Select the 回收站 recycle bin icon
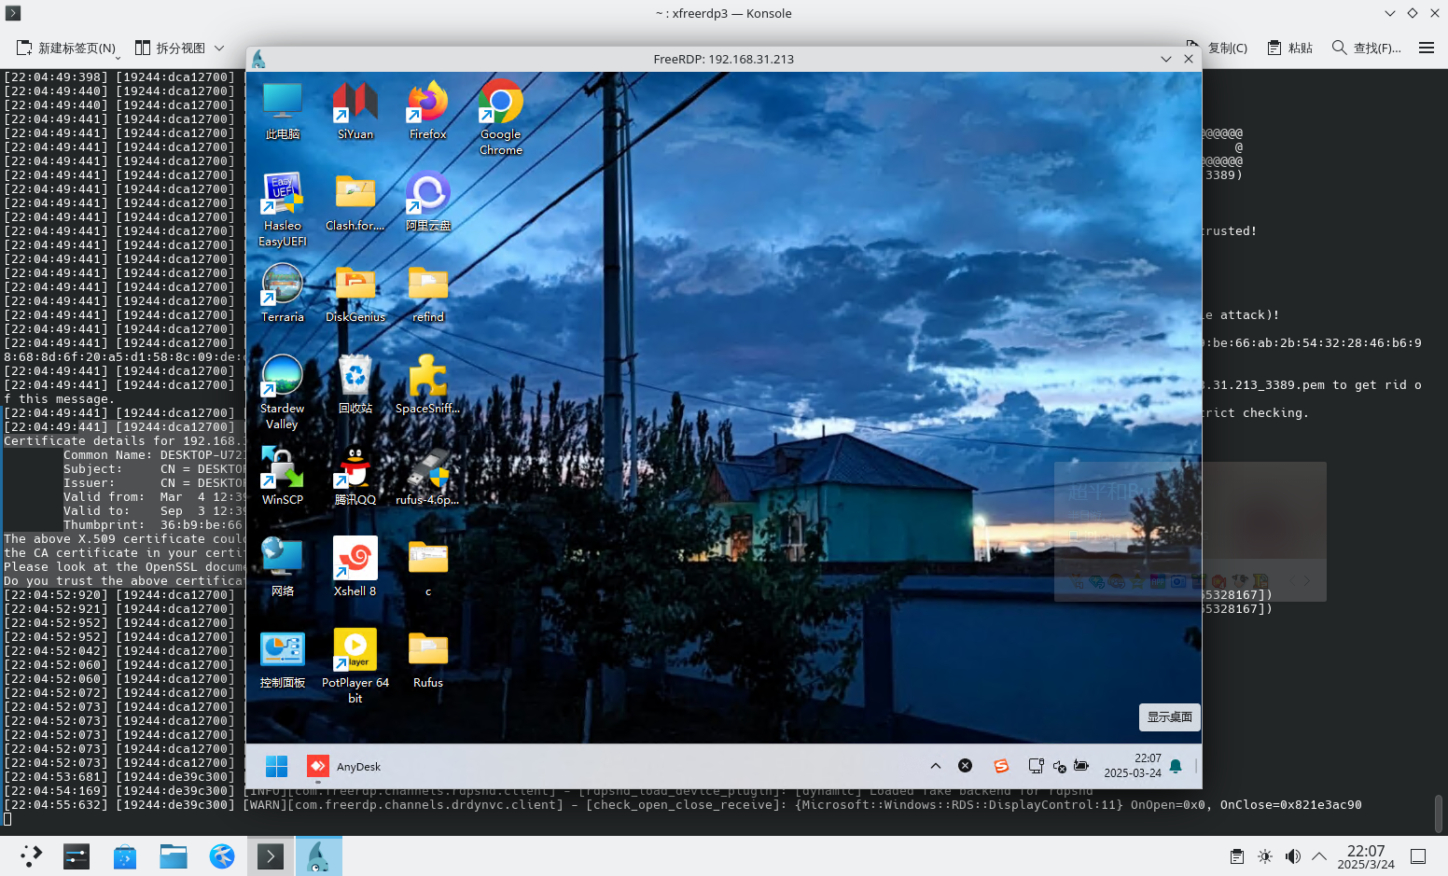The width and height of the screenshot is (1448, 876). point(355,384)
